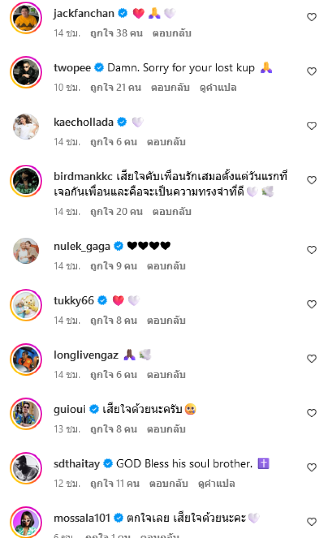
Task: Reply to jackfanchan's comment
Action: pos(172,33)
